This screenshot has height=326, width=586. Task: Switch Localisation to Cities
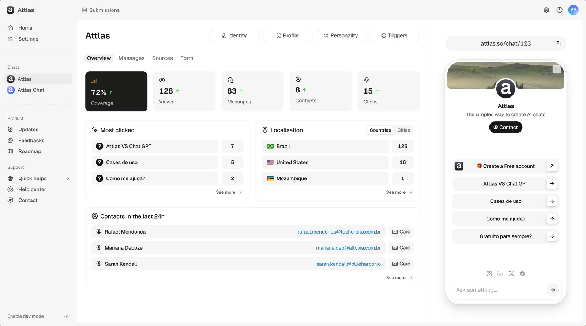pyautogui.click(x=403, y=130)
